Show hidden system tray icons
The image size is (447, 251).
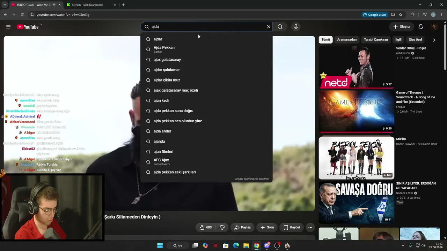pos(403,245)
